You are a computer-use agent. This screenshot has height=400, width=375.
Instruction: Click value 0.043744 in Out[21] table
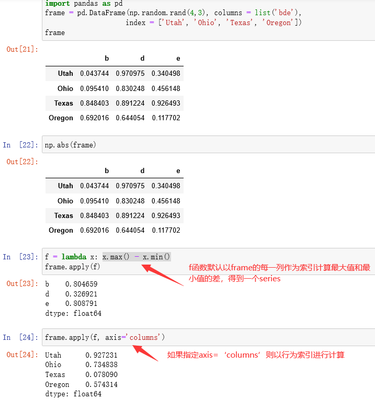click(x=94, y=74)
